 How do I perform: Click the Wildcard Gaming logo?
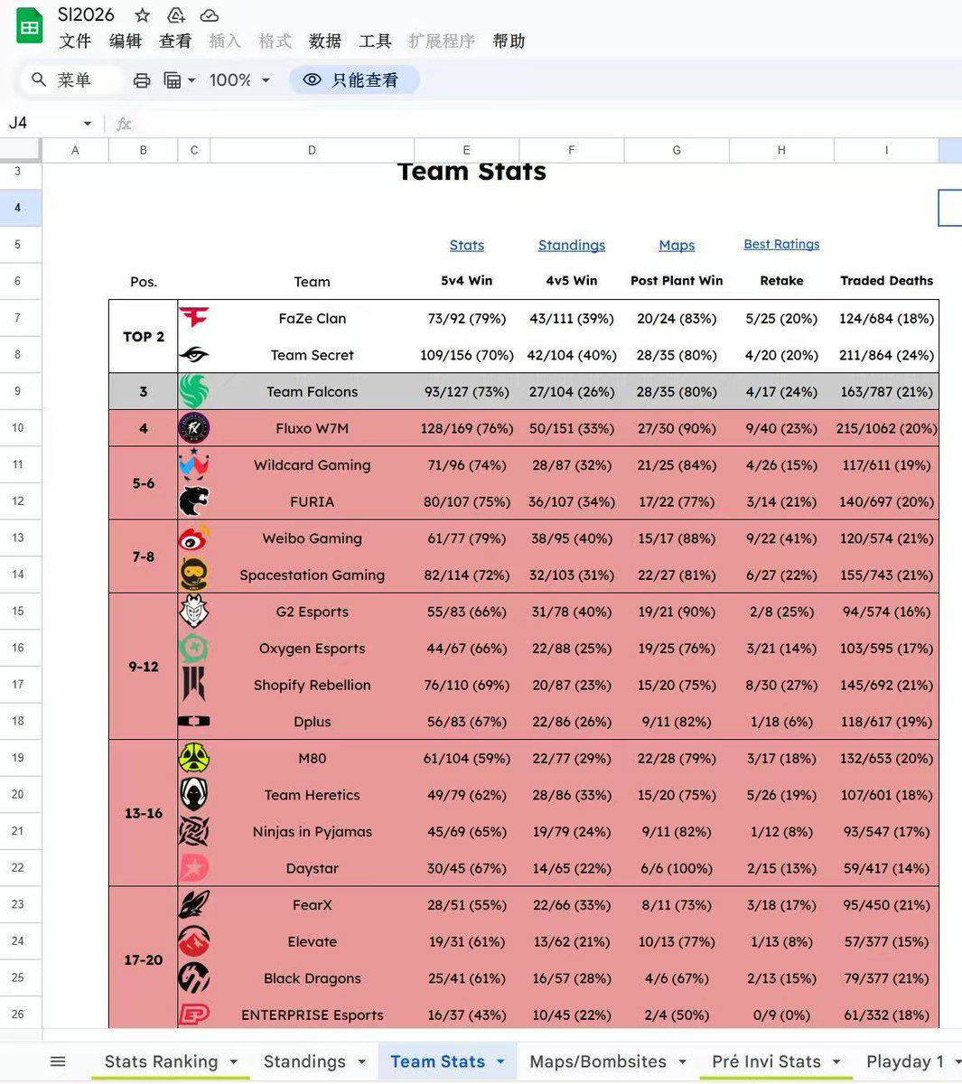[193, 463]
